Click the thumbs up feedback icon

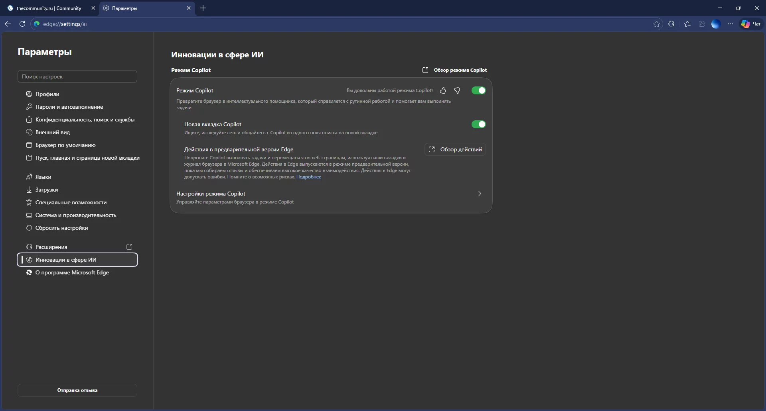pos(443,91)
